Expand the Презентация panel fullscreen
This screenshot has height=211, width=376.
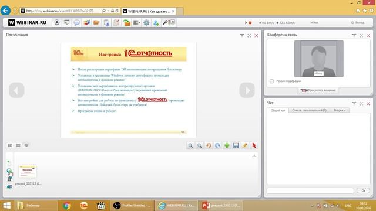coord(249,35)
